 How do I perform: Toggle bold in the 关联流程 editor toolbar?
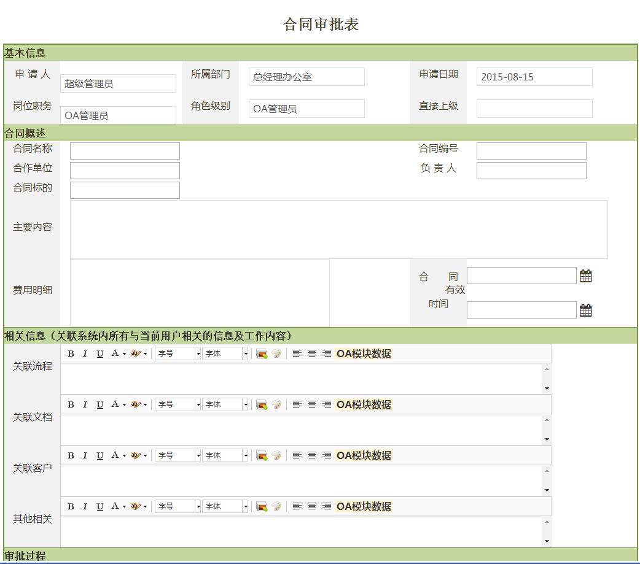(x=71, y=353)
